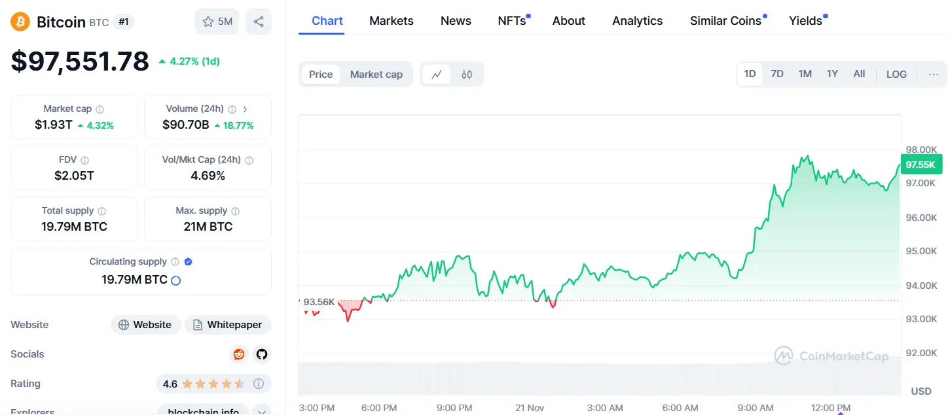
Task: Open the Whitepaper link
Action: (x=228, y=325)
